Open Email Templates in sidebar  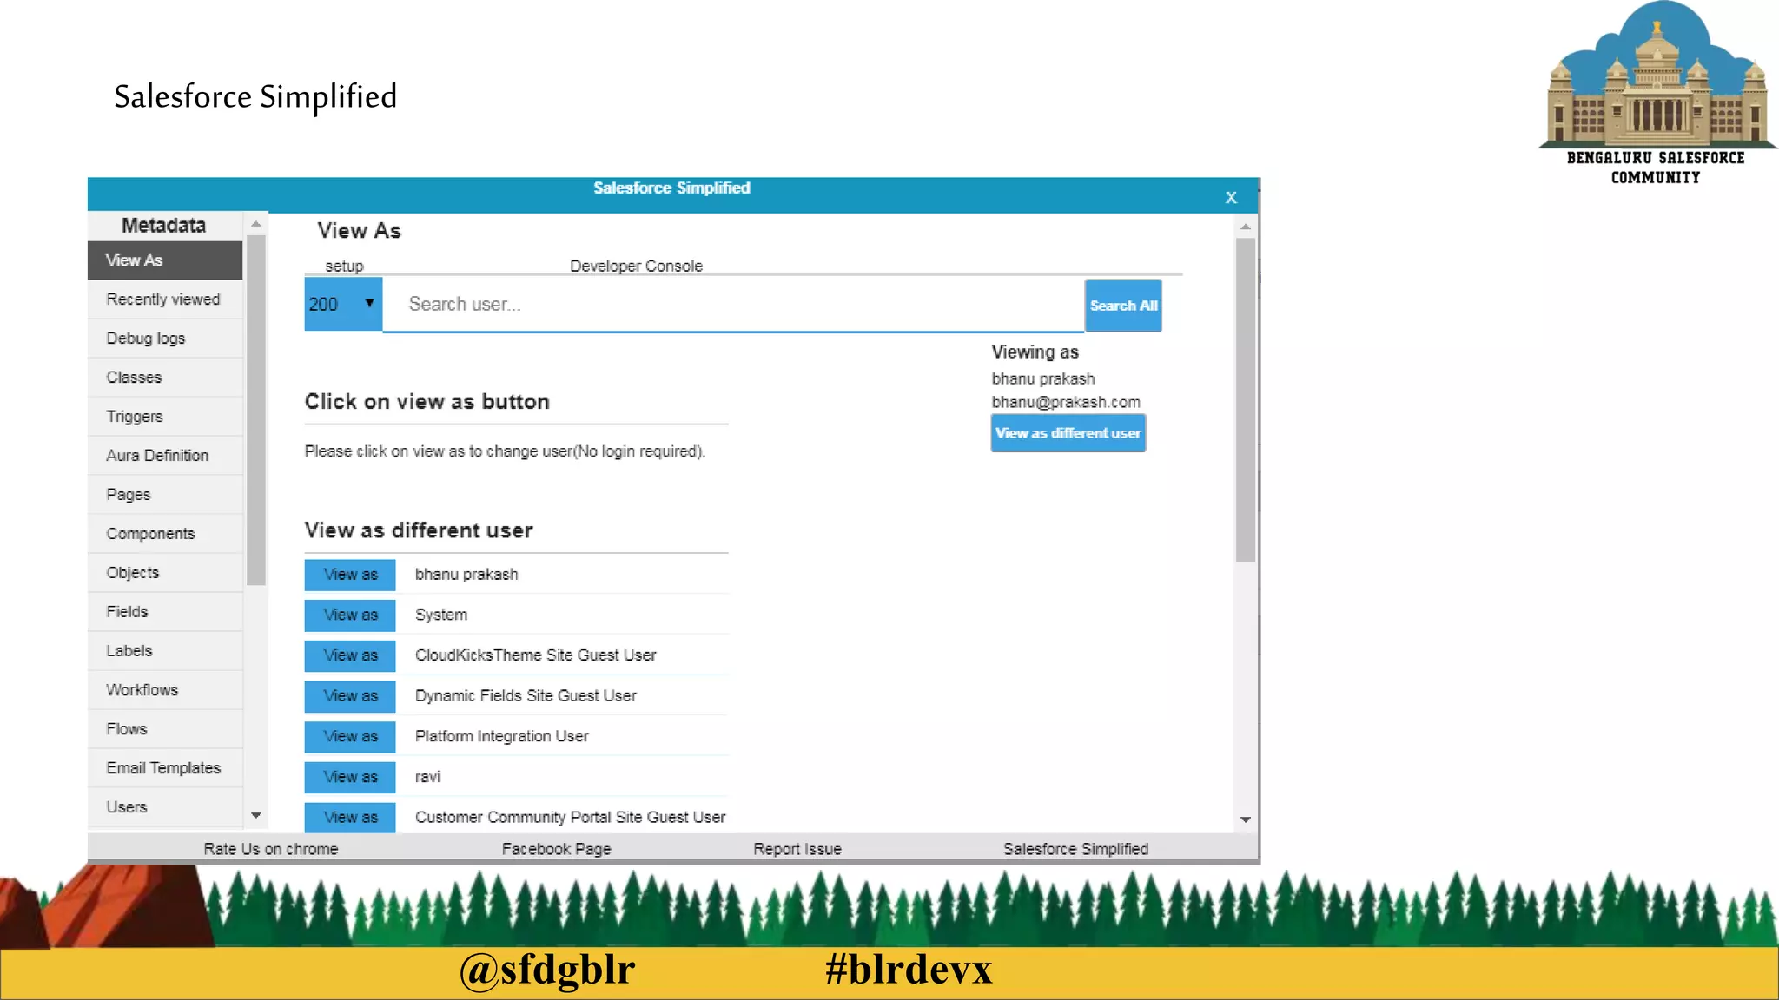click(x=163, y=768)
